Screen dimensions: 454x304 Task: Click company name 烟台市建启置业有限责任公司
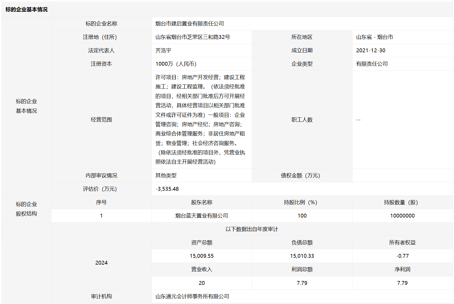(x=190, y=24)
